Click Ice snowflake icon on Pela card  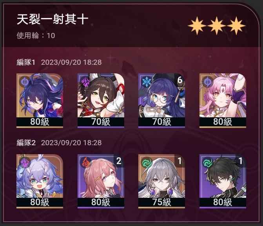(x=147, y=82)
